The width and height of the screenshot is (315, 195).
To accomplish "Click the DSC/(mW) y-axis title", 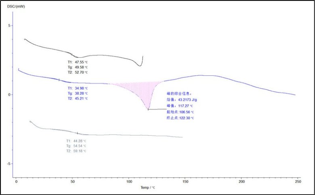I will coord(15,6).
